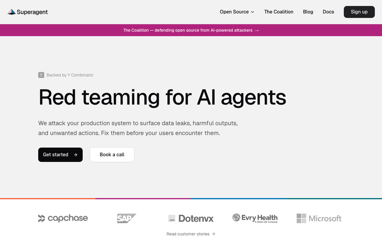Click the Book a call button
The image size is (382, 239).
(112, 155)
